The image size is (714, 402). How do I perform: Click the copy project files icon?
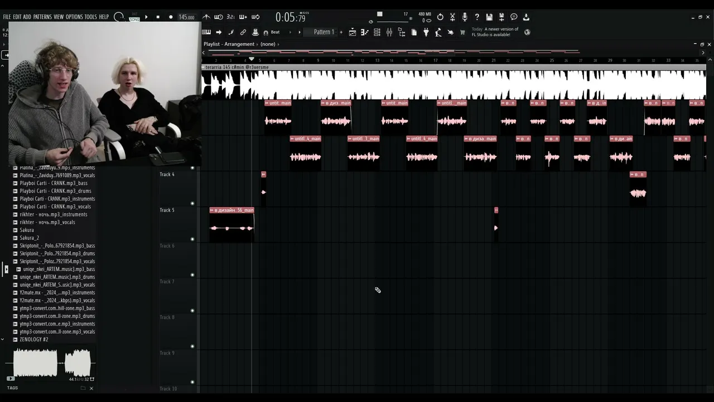[414, 32]
